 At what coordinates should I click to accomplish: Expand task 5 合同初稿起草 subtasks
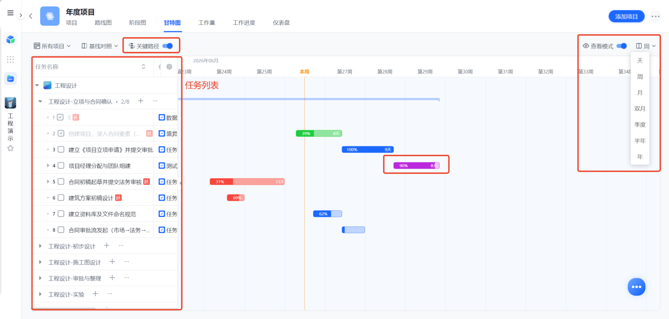48,181
